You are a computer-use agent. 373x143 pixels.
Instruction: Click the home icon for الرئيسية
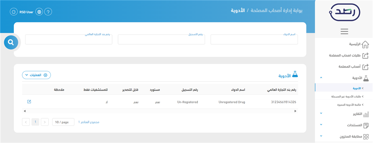(x=365, y=44)
